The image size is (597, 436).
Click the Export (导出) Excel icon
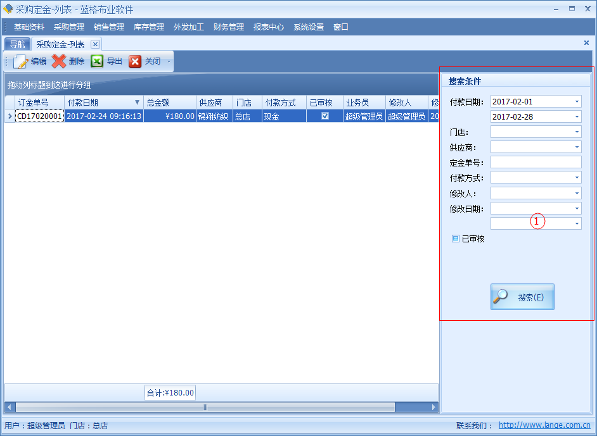[97, 61]
